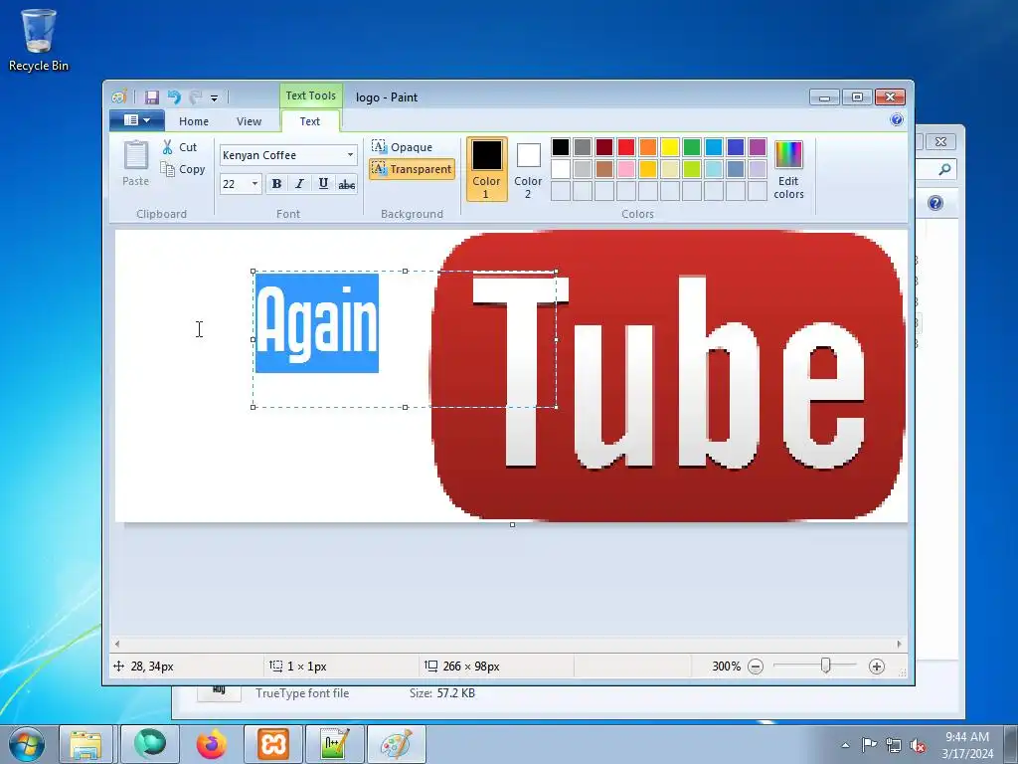Close the background window
The width and height of the screenshot is (1018, 764).
click(x=940, y=141)
